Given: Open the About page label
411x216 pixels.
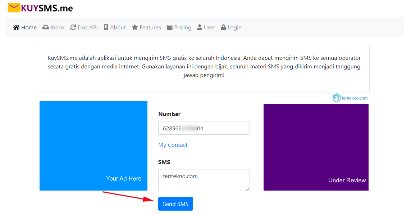Looking at the screenshot, I should pyautogui.click(x=118, y=28).
